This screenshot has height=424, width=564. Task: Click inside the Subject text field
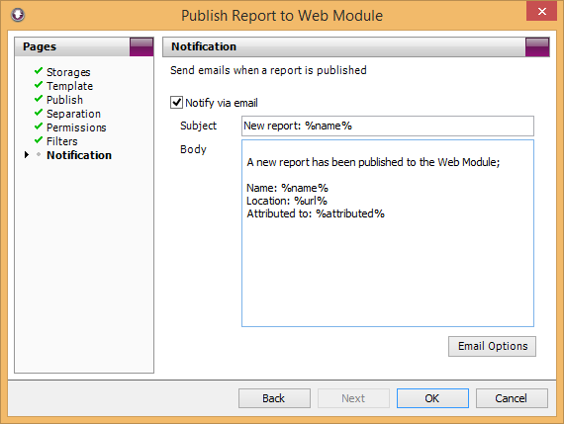(x=388, y=126)
